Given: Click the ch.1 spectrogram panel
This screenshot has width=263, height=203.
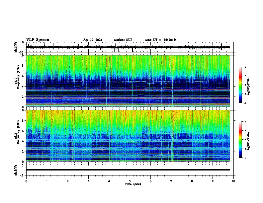Looking at the screenshot, I should click(128, 81).
